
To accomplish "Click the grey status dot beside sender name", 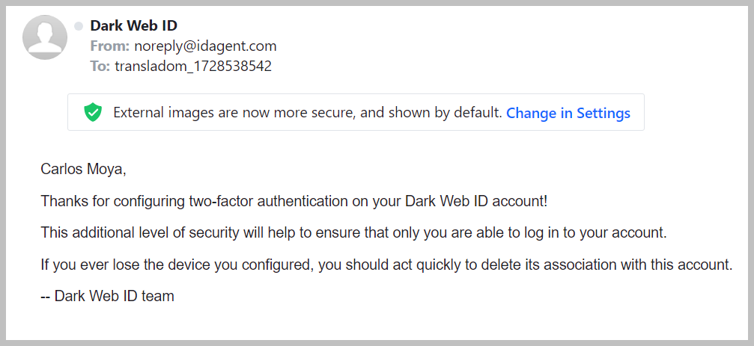I will pos(79,26).
